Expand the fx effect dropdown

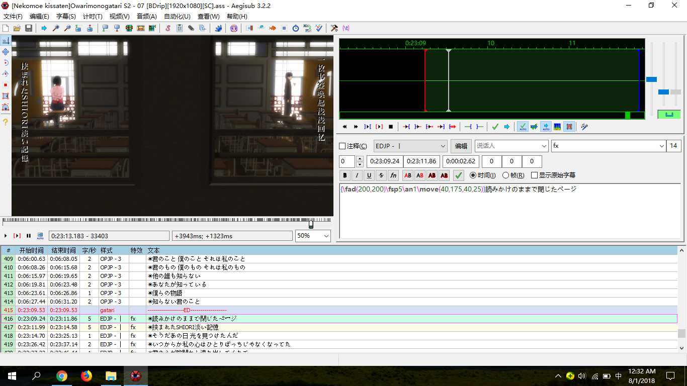click(x=662, y=146)
